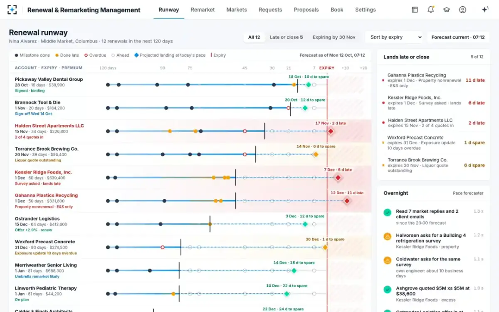Open the Merriweather Senior Living account

point(46,265)
